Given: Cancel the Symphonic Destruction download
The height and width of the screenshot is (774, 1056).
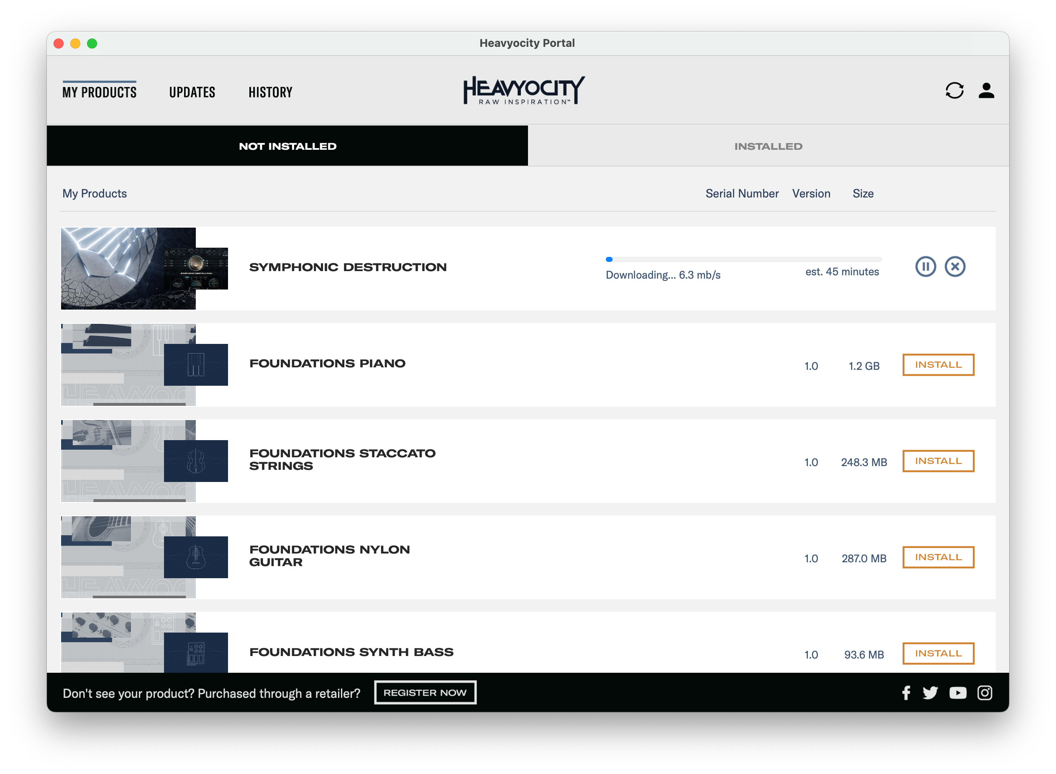Looking at the screenshot, I should point(955,267).
